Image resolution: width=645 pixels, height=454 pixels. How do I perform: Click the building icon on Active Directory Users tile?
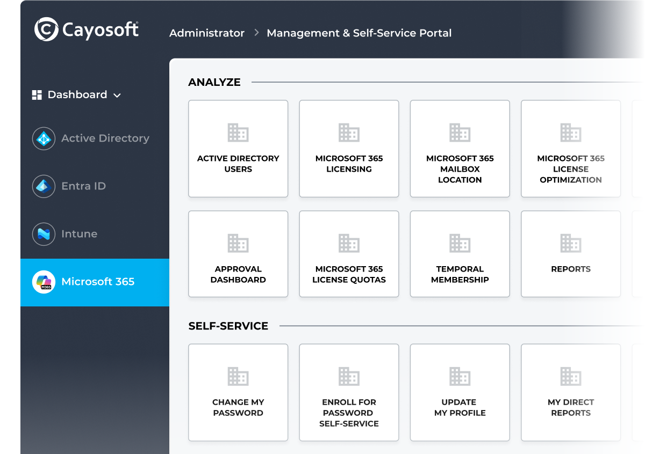[x=238, y=133]
